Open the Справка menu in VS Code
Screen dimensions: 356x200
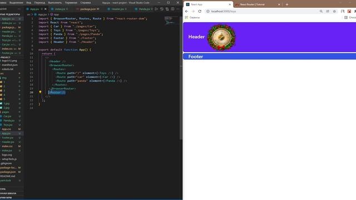pyautogui.click(x=86, y=3)
